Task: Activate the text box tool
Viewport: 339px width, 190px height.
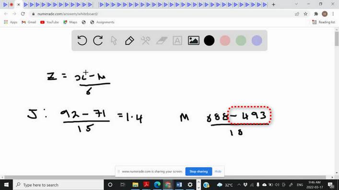Action: 177,41
